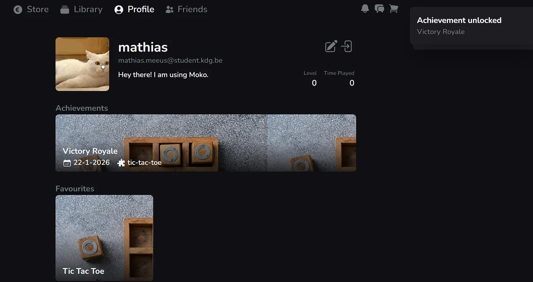
Task: Click the edit profile pencil icon
Action: tap(331, 46)
